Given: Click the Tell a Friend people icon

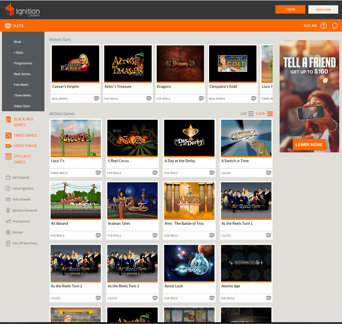Looking at the screenshot, I should (x=8, y=199).
